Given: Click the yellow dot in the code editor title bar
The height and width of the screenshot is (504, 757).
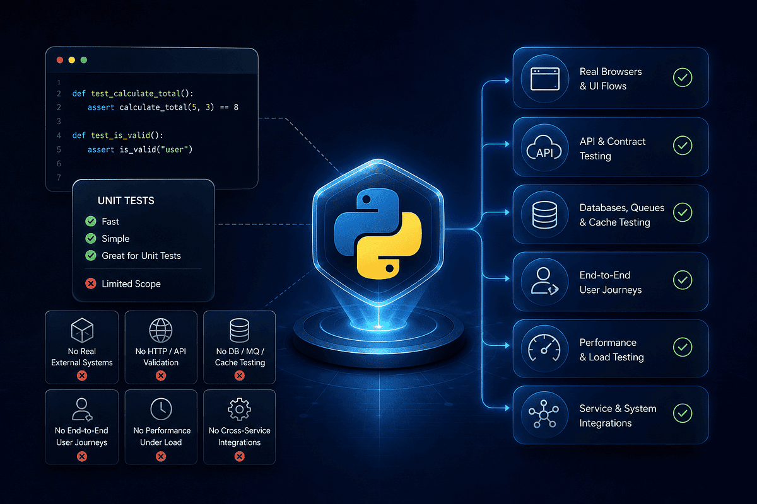Looking at the screenshot, I should click(72, 60).
